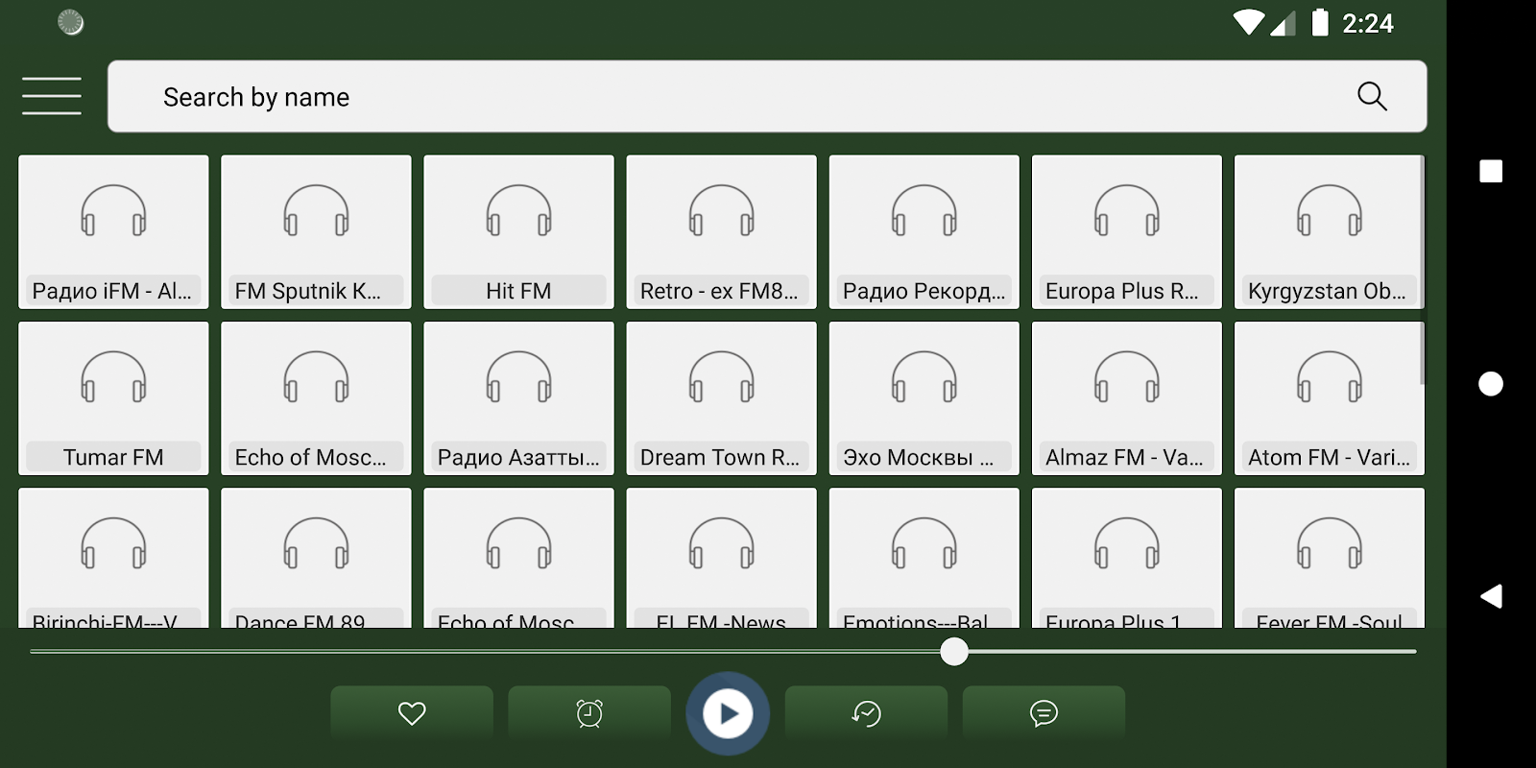
Task: Open the speech bubble comments button
Action: [1044, 713]
